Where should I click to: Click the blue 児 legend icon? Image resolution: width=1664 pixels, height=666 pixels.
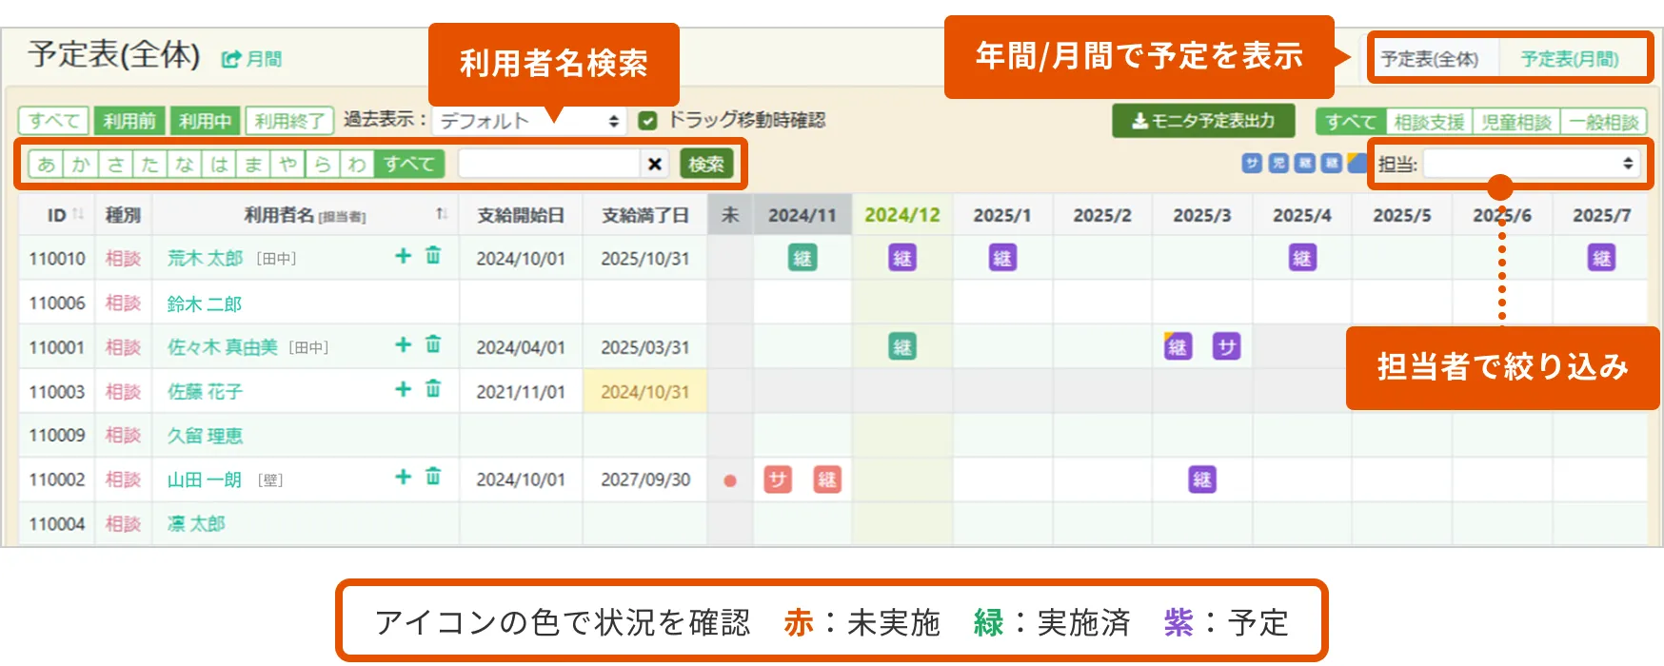coord(1278,164)
